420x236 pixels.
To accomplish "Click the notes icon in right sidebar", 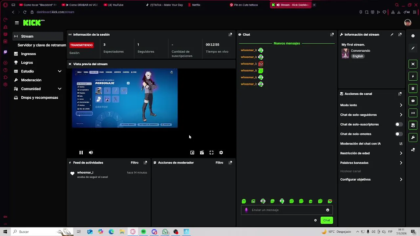I will tap(413, 88).
